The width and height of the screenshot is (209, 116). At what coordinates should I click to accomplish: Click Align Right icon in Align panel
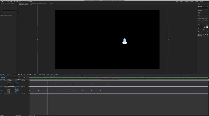[x=202, y=34]
